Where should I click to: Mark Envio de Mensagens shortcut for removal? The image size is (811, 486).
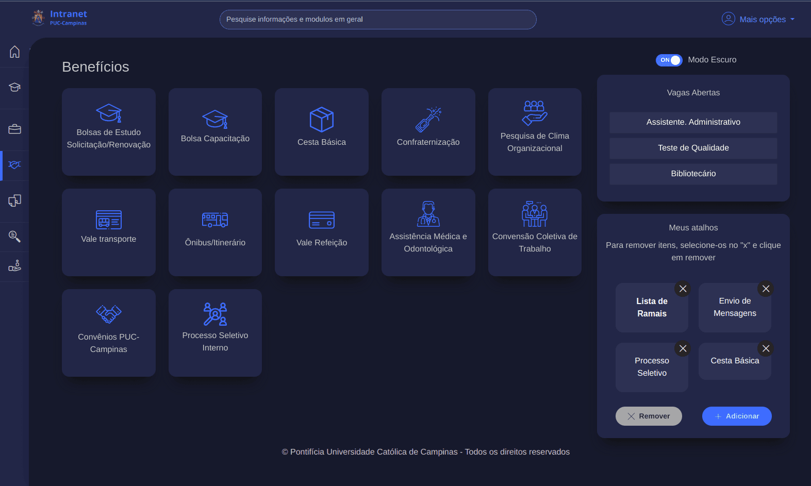(x=766, y=289)
